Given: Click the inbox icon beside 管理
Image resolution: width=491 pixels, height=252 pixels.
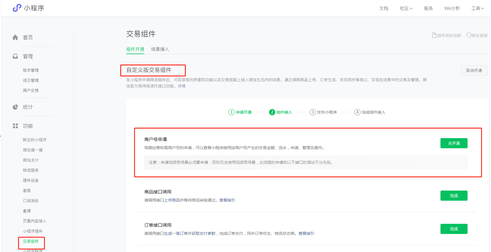Looking at the screenshot, I should coord(15,56).
